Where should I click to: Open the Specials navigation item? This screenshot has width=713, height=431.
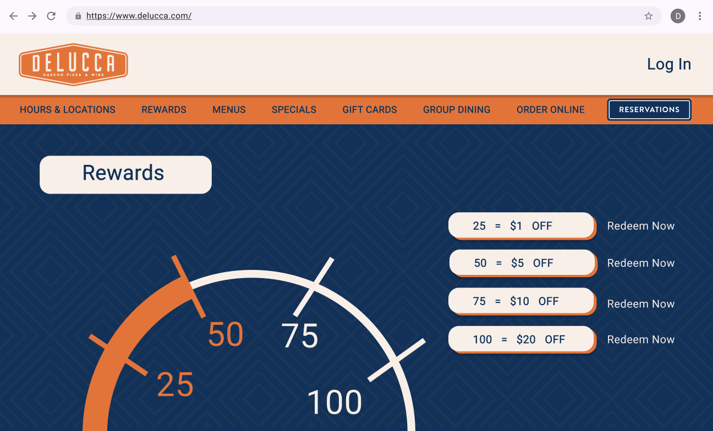coord(294,109)
